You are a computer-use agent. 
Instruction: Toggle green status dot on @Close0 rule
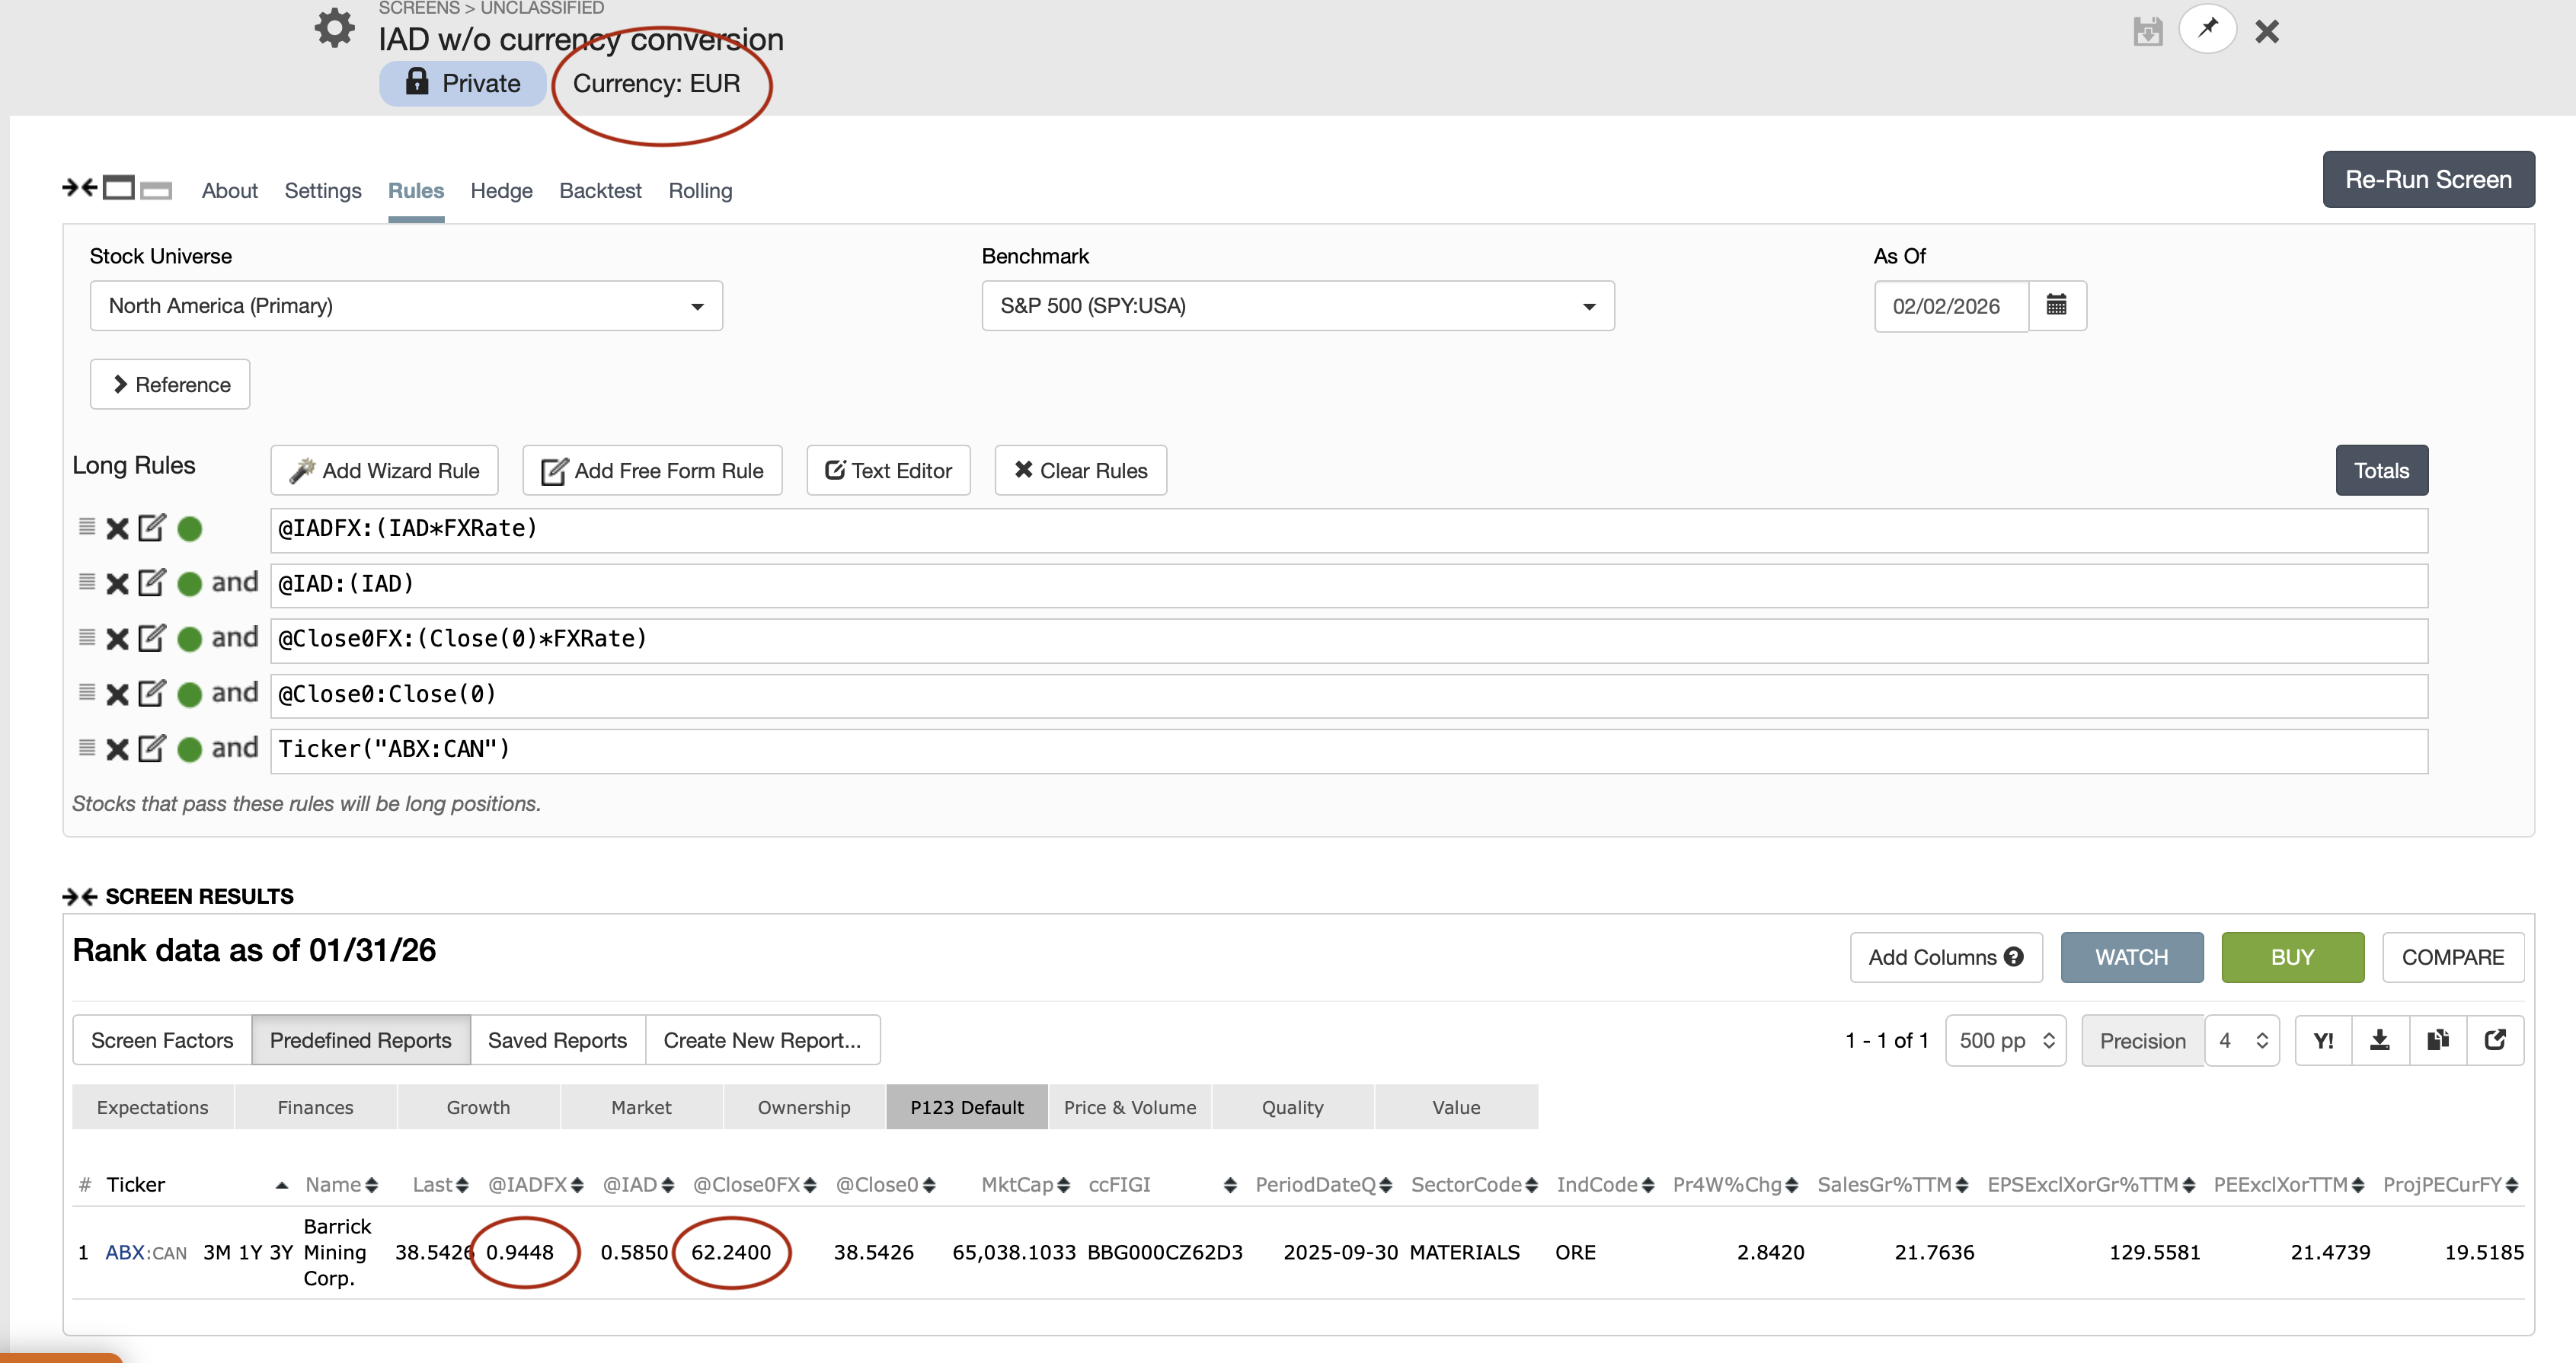point(189,694)
